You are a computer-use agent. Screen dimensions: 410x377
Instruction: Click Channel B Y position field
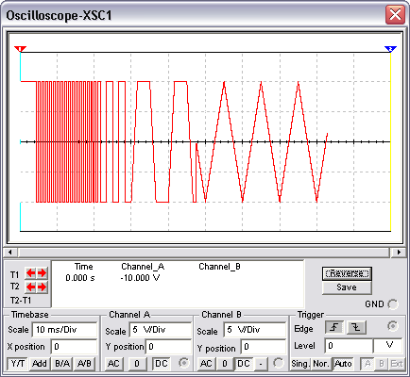tap(264, 347)
